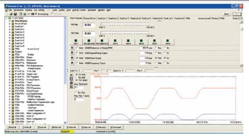The image size is (249, 139).
Task: Switch to the Power Off List tab
Action: coord(89,18)
